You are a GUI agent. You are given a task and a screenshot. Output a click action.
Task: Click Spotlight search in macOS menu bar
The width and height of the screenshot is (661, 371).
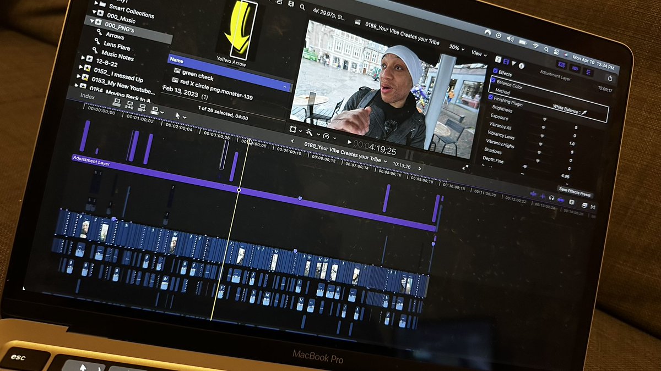coord(546,49)
